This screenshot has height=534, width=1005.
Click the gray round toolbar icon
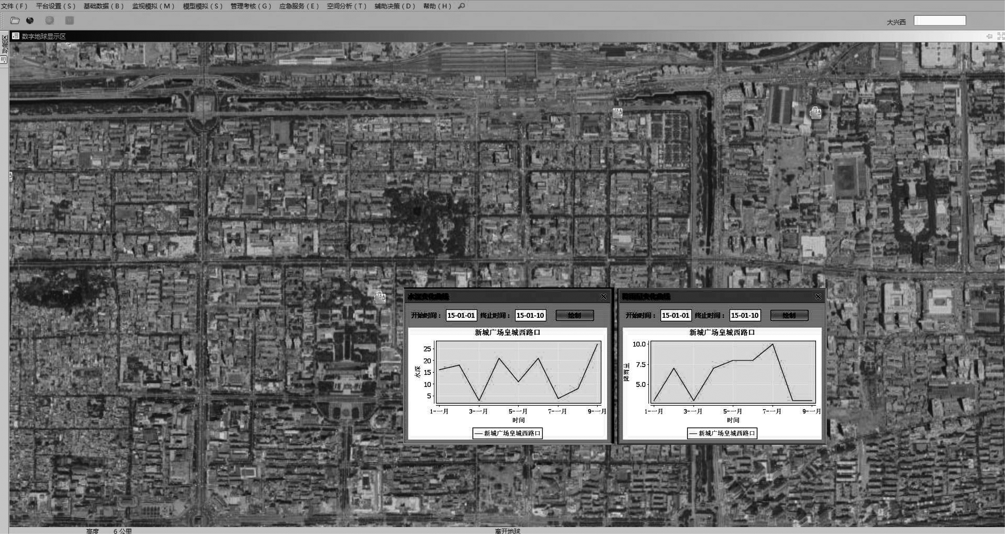click(x=50, y=21)
